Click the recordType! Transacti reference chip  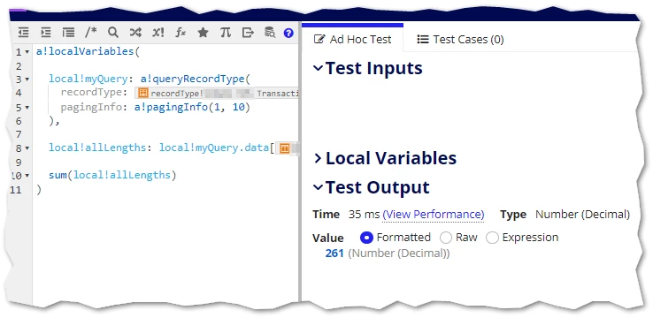point(217,93)
